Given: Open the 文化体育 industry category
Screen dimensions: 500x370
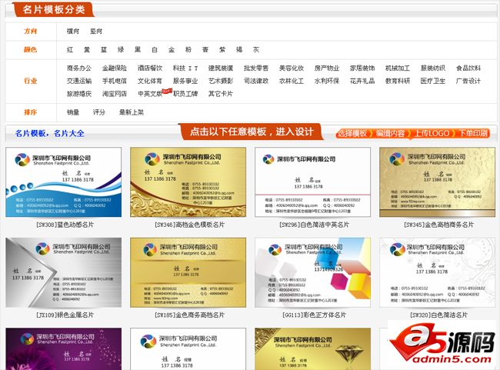Looking at the screenshot, I should click(x=150, y=81).
